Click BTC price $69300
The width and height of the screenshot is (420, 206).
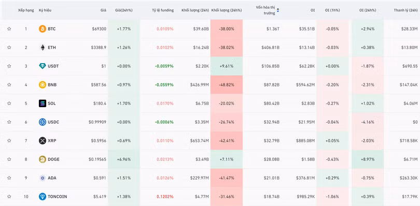tap(99, 29)
